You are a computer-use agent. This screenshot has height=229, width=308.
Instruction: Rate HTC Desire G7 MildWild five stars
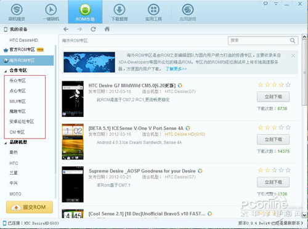[x=288, y=85]
